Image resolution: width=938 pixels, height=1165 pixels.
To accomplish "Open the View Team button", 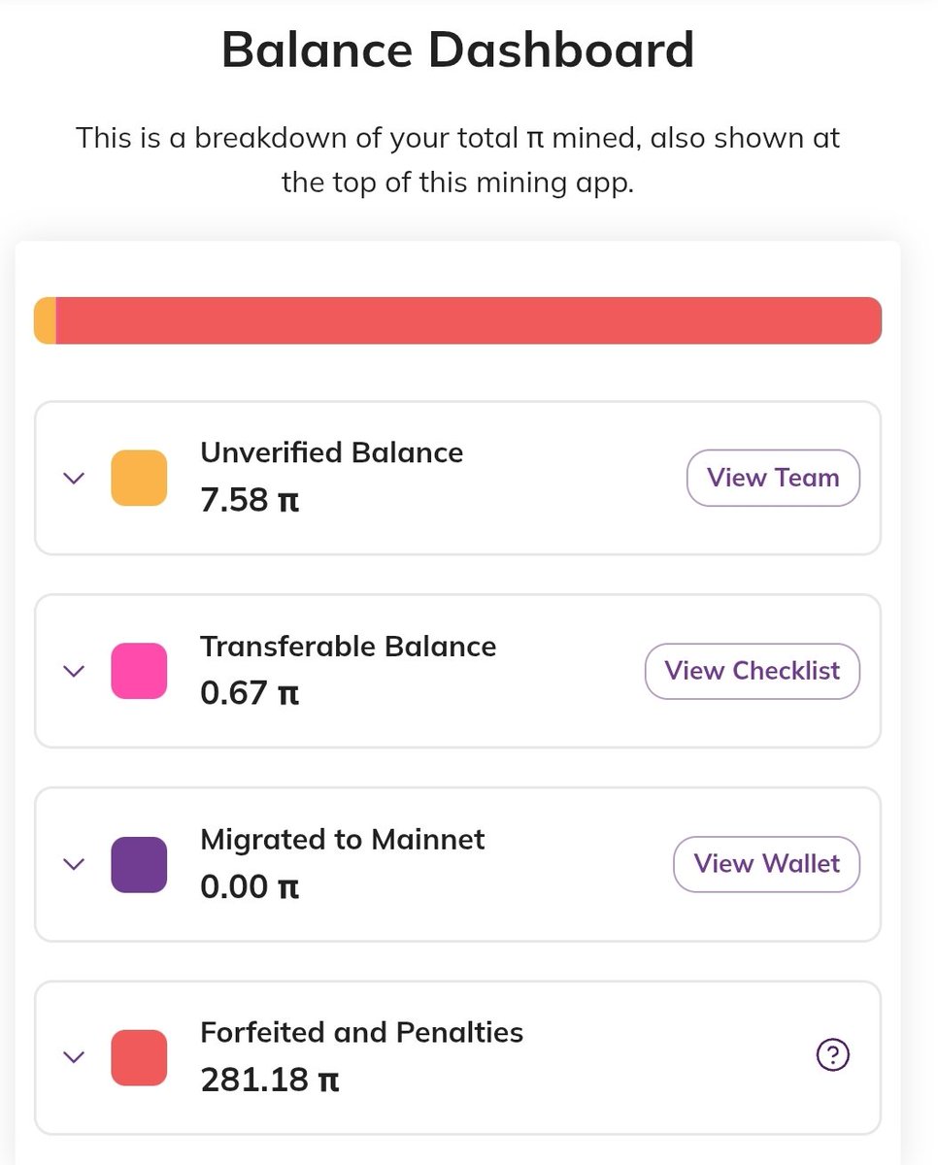I will pyautogui.click(x=773, y=478).
